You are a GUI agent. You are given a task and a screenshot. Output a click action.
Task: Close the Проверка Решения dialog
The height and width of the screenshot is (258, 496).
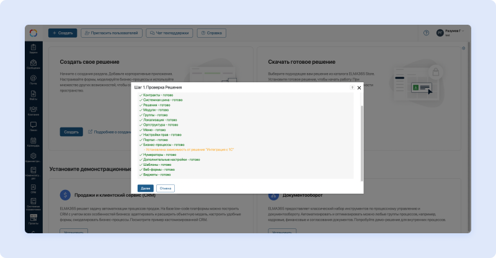(359, 88)
